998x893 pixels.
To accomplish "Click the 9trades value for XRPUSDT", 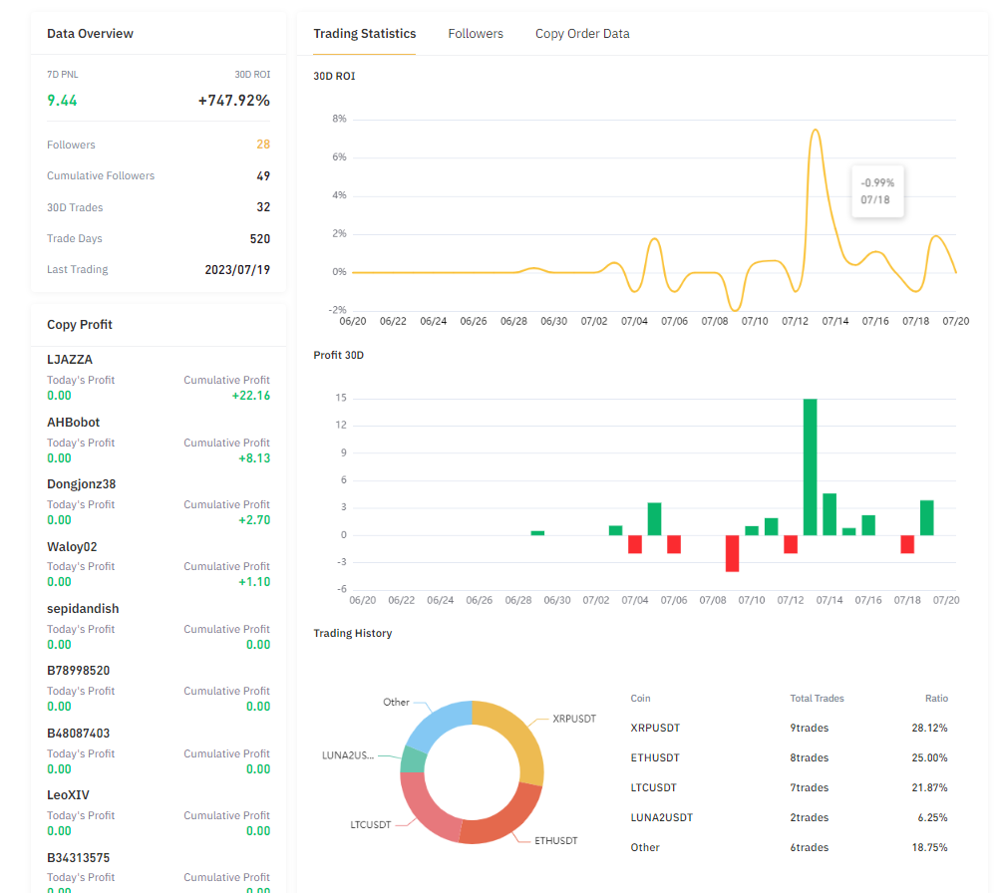I will click(809, 728).
